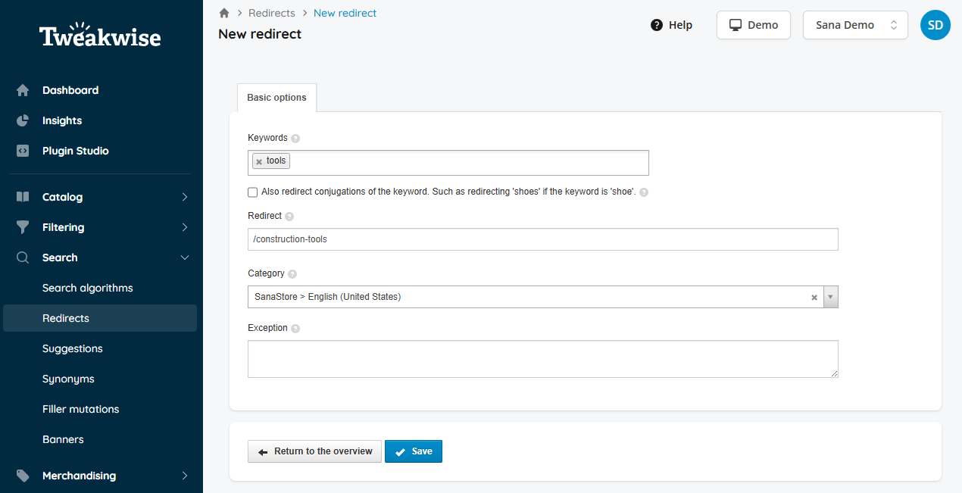The width and height of the screenshot is (962, 493).
Task: Show help tooltip for Exception
Action: (295, 329)
